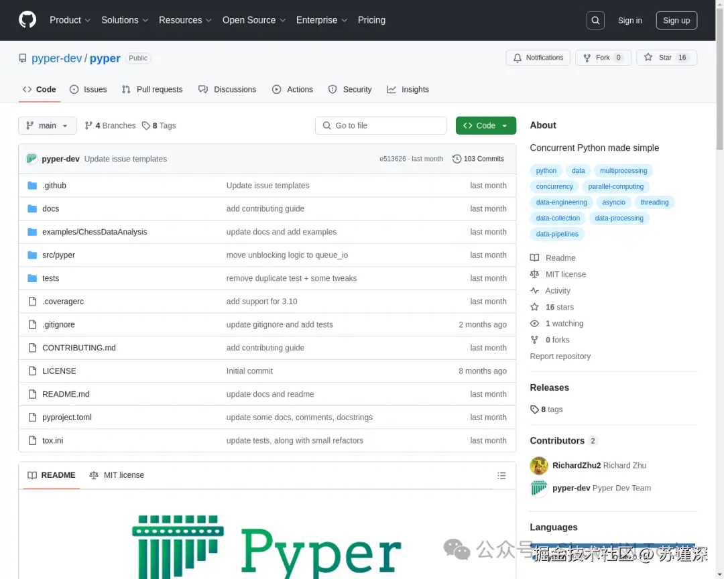The width and height of the screenshot is (724, 579).
Task: Click the python topic tag
Action: click(x=546, y=171)
